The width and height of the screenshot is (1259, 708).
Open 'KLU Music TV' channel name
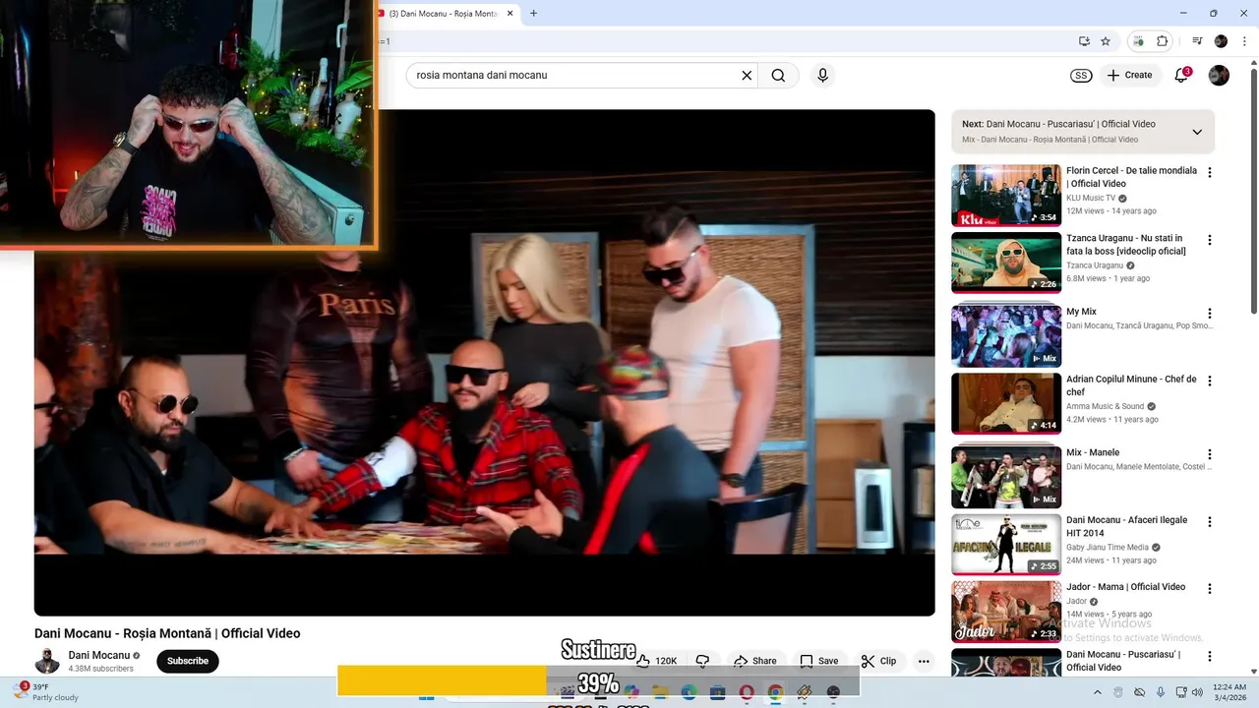coord(1090,198)
